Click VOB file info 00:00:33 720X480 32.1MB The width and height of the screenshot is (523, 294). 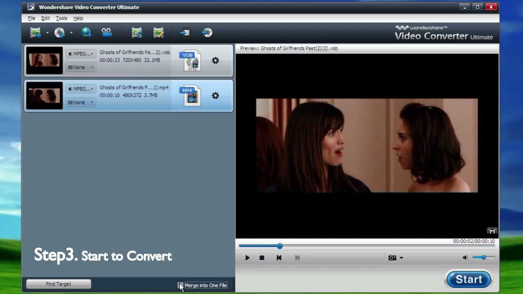coord(130,60)
